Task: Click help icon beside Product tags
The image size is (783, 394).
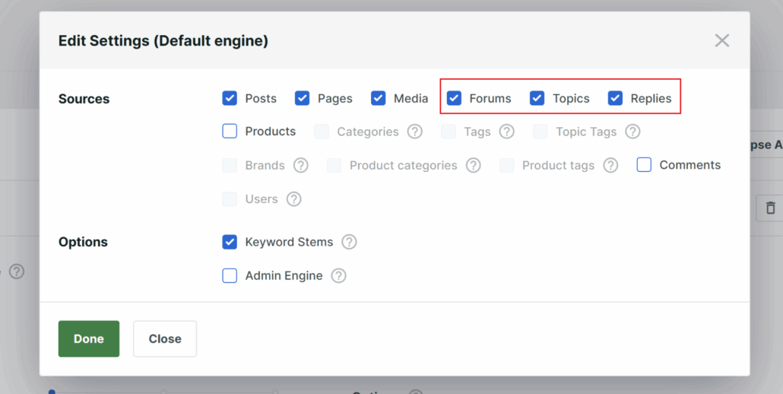Action: [x=610, y=165]
